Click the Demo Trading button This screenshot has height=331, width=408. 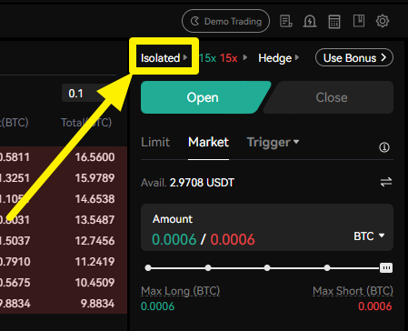pos(225,21)
